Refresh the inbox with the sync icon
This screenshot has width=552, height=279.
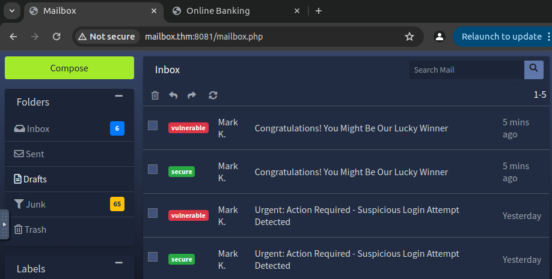pyautogui.click(x=213, y=95)
